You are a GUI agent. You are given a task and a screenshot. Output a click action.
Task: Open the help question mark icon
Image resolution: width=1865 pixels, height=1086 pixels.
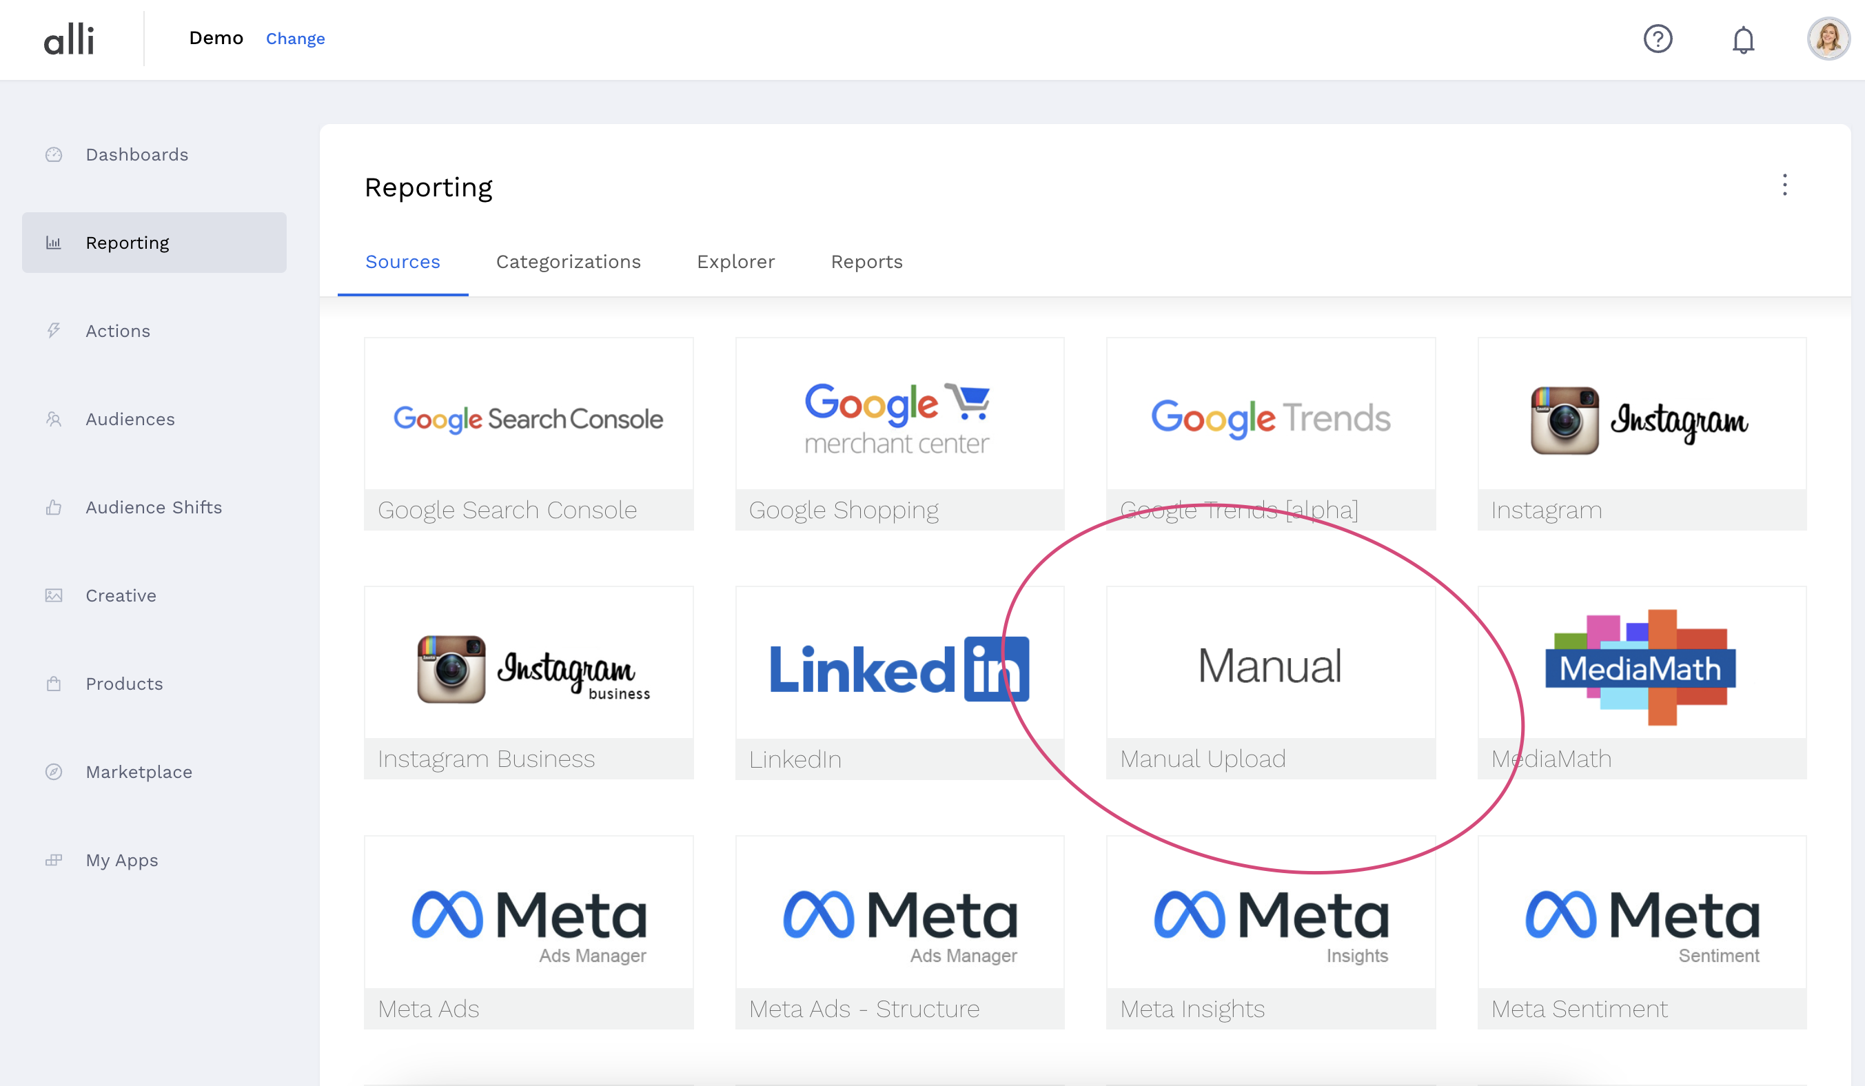pyautogui.click(x=1658, y=39)
